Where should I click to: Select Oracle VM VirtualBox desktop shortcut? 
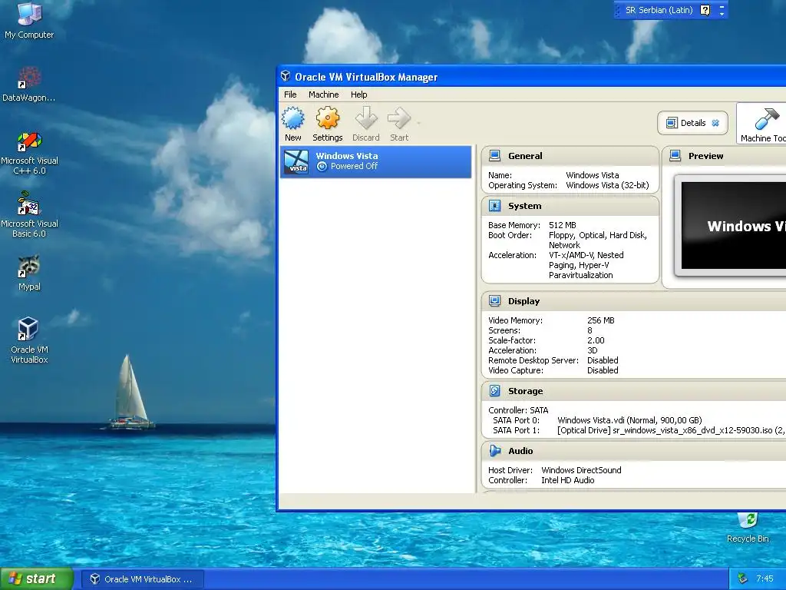[x=29, y=340]
